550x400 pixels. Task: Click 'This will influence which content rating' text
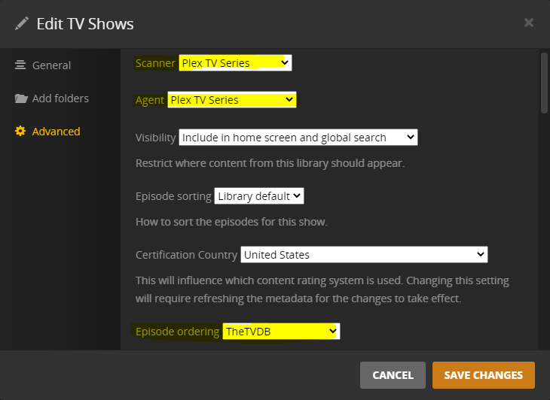[322, 289]
